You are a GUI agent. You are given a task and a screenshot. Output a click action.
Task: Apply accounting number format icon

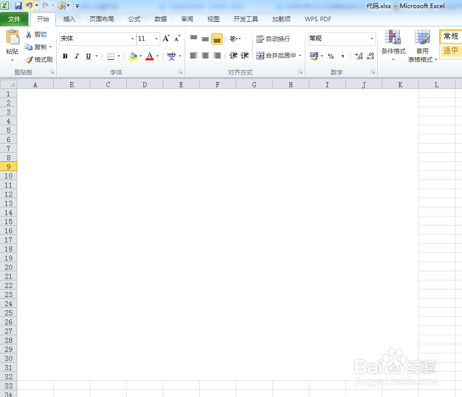pyautogui.click(x=314, y=56)
